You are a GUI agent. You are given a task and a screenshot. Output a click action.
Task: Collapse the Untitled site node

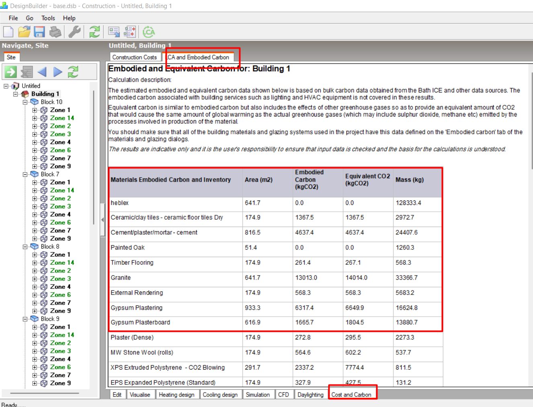tap(6, 86)
